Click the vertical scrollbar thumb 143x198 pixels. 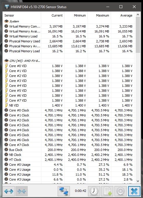pyautogui.click(x=138, y=35)
